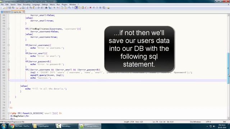Undo the last edit via toolbar
Screen dimensions: 230x129
(38, 8)
